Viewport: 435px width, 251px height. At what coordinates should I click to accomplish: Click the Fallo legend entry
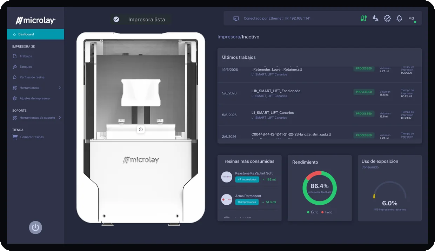tap(327, 212)
